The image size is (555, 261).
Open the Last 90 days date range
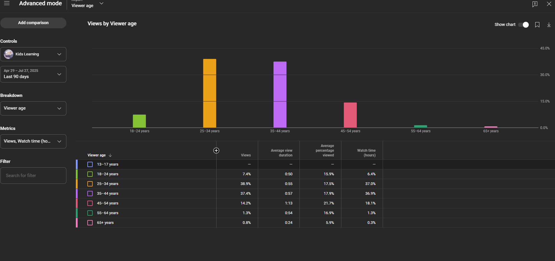[33, 74]
